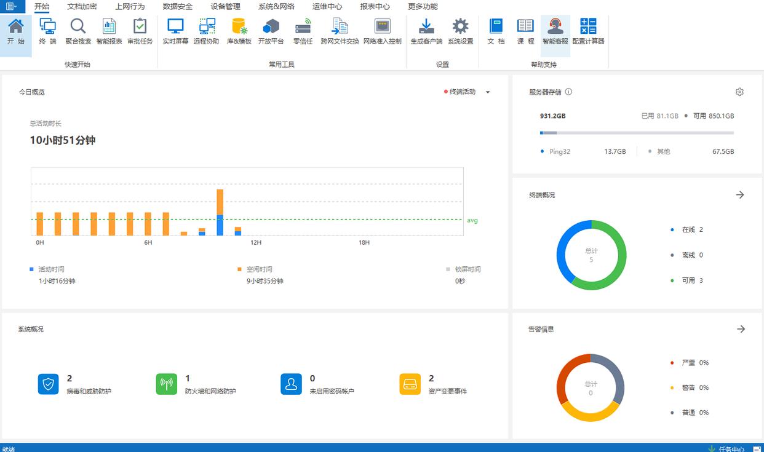
Task: Switch to the 数据安全 tab
Action: 177,6
